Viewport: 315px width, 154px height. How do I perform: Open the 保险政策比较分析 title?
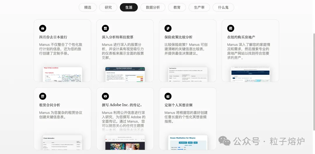pyautogui.click(x=178, y=37)
